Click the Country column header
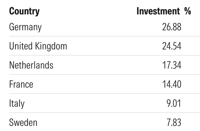200x131 pixels. (24, 11)
